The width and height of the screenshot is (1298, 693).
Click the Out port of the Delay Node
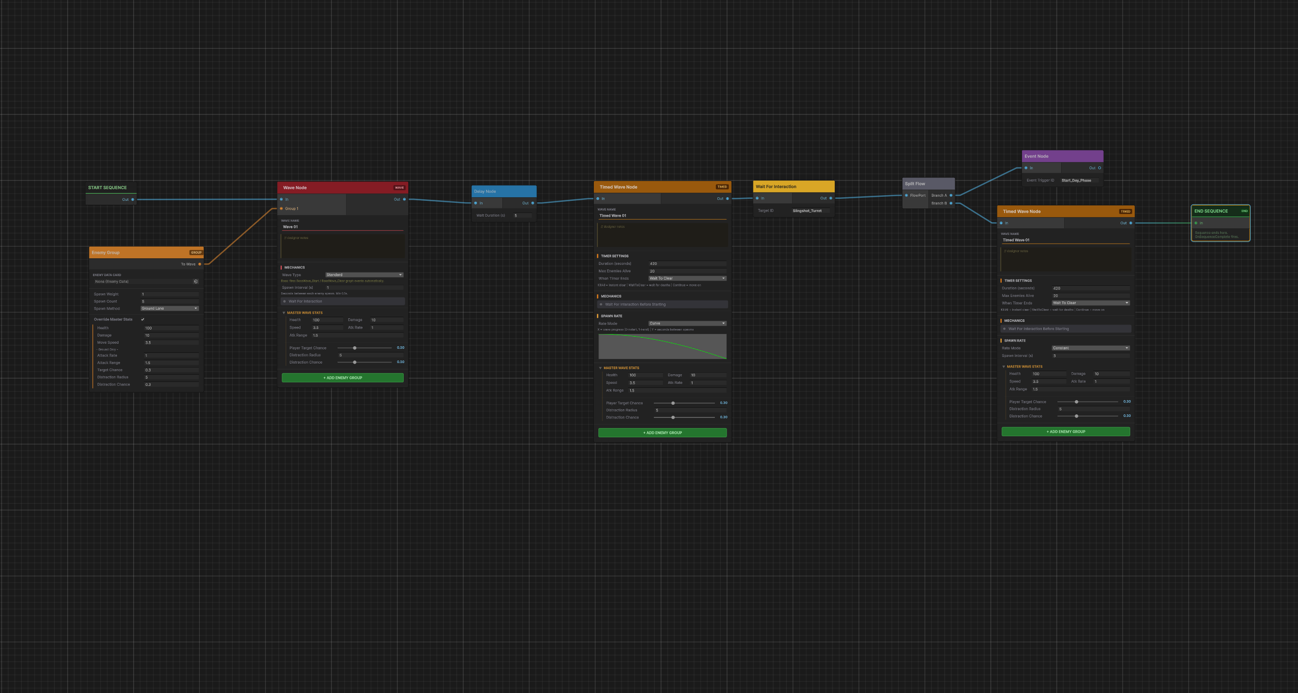(x=533, y=203)
